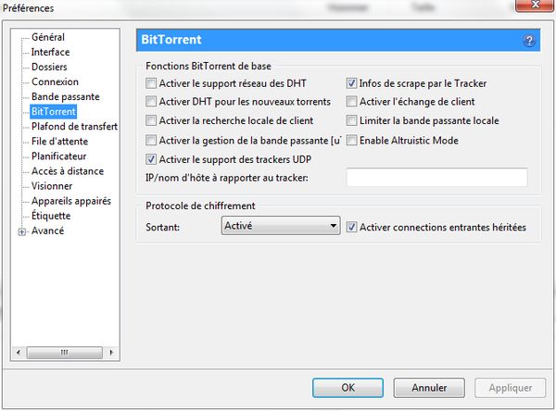The width and height of the screenshot is (556, 411).
Task: Click the tree horizontal scrollbar thumb
Action: click(x=65, y=353)
